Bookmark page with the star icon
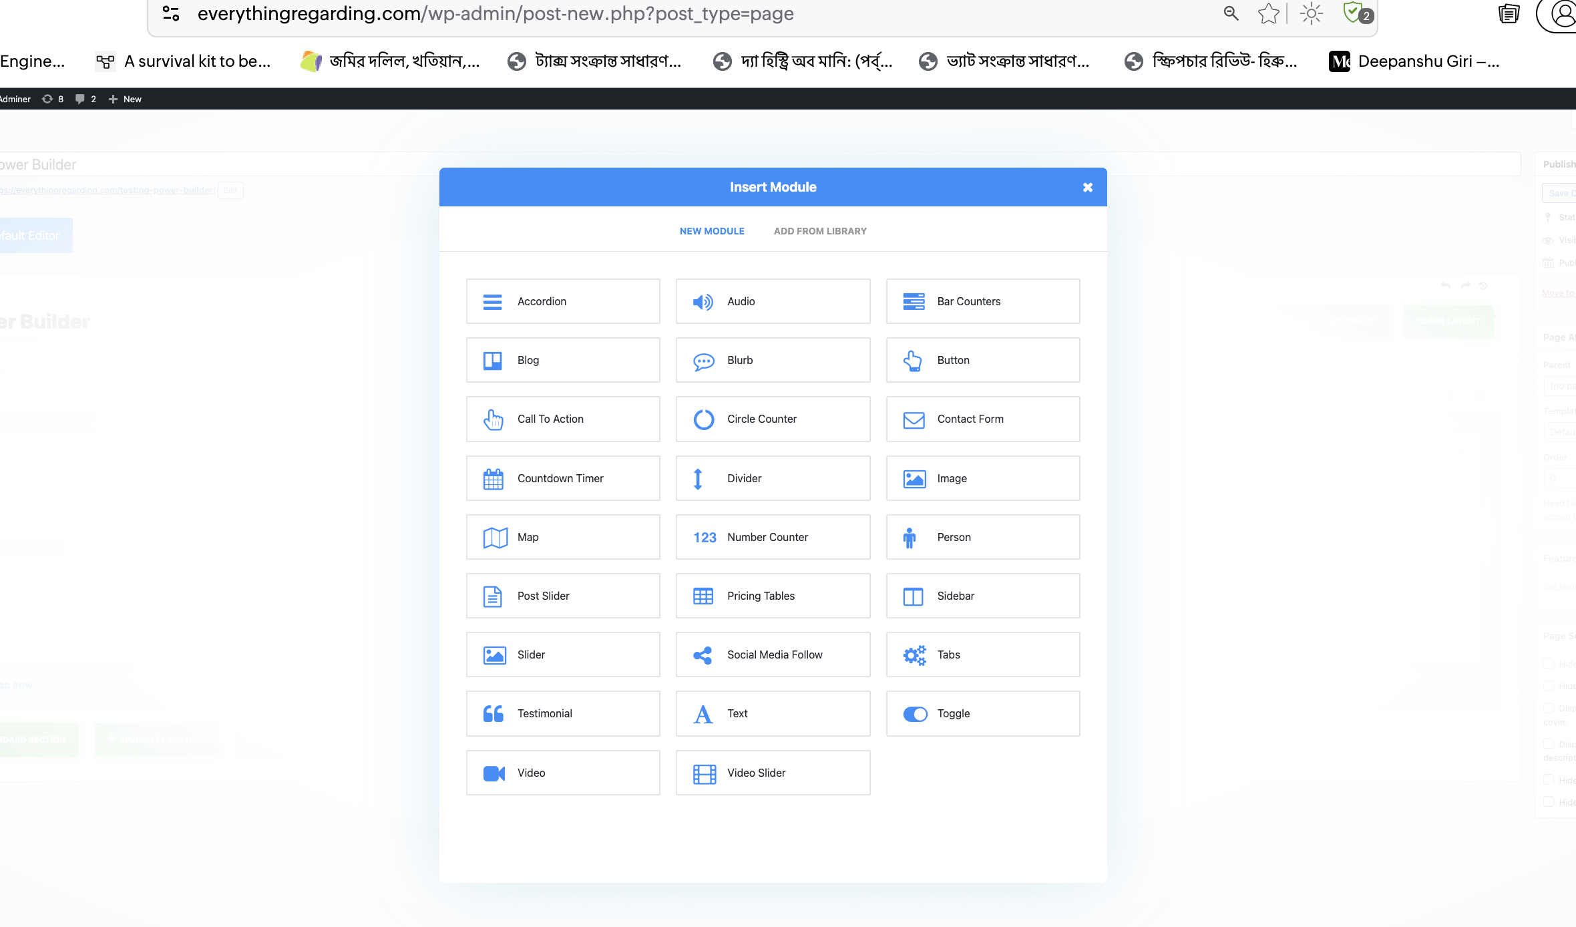This screenshot has height=927, width=1576. tap(1268, 13)
